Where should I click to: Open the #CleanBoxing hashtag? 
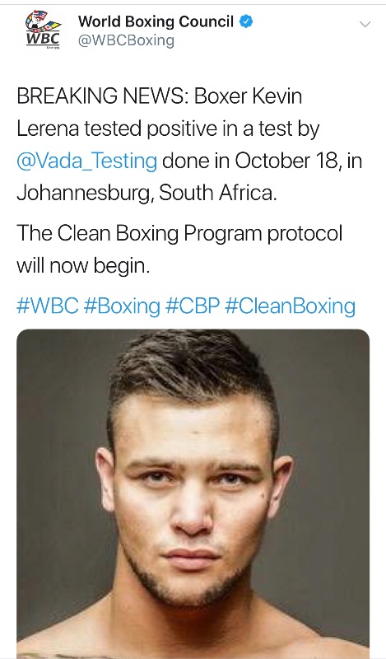(x=291, y=306)
